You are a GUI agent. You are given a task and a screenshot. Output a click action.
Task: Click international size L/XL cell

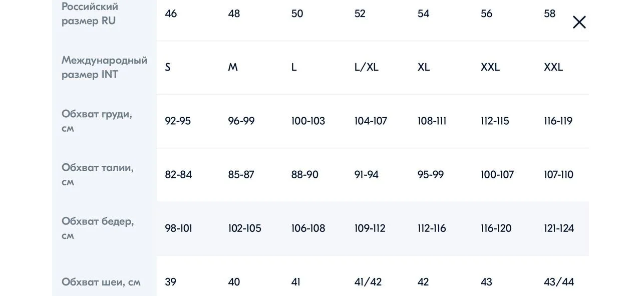point(367,67)
